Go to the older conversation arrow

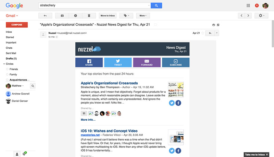248,15
